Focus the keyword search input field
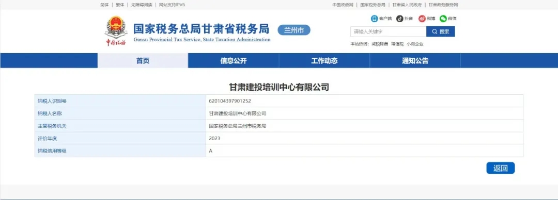Image resolution: width=558 pixels, height=200 pixels. [388, 31]
